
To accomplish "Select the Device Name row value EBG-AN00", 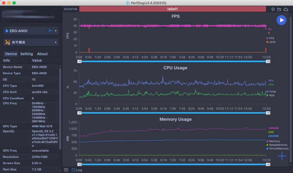I will coord(39,67).
